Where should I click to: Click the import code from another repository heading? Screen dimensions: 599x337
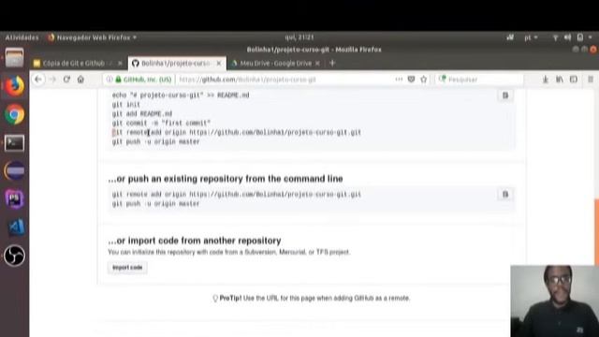pyautogui.click(x=195, y=241)
